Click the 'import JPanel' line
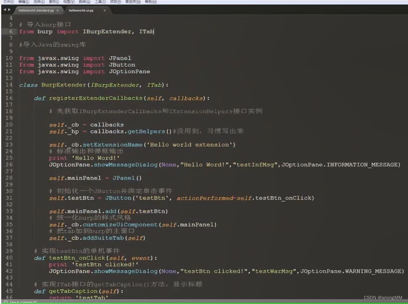The height and width of the screenshot is (304, 408). 75,58
